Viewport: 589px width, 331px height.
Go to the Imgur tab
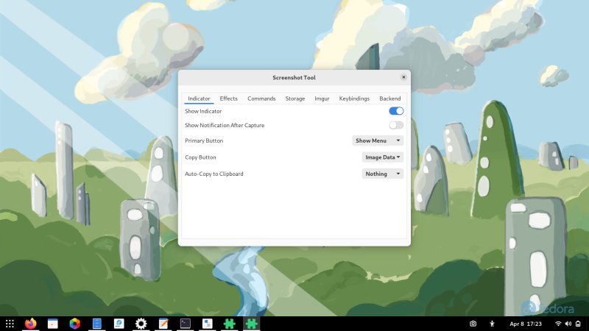(x=322, y=99)
